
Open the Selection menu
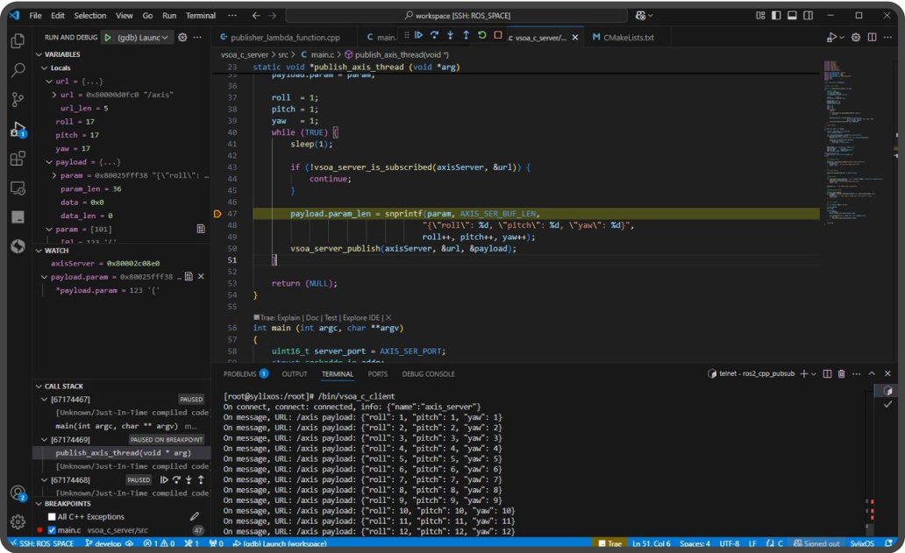(90, 16)
